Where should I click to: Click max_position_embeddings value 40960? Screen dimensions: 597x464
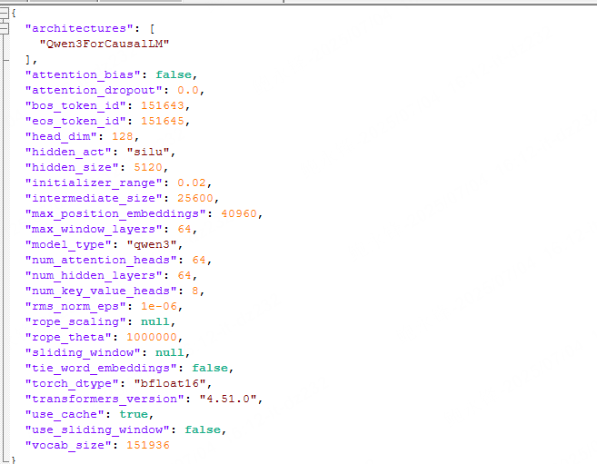pos(239,213)
